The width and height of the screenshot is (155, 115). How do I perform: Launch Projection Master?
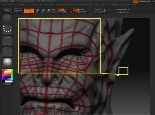18,11
